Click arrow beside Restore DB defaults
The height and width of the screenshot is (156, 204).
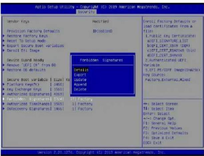[x=4, y=70]
